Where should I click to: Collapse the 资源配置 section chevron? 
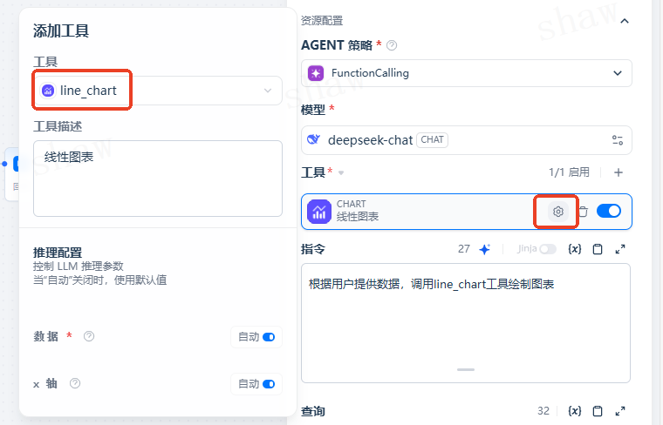click(624, 21)
